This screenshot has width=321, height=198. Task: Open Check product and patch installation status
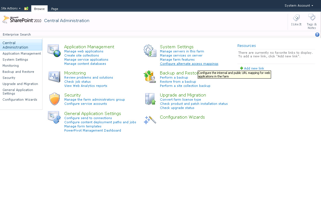[x=194, y=104]
